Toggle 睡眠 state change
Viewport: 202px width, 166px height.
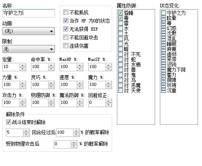point(163,44)
